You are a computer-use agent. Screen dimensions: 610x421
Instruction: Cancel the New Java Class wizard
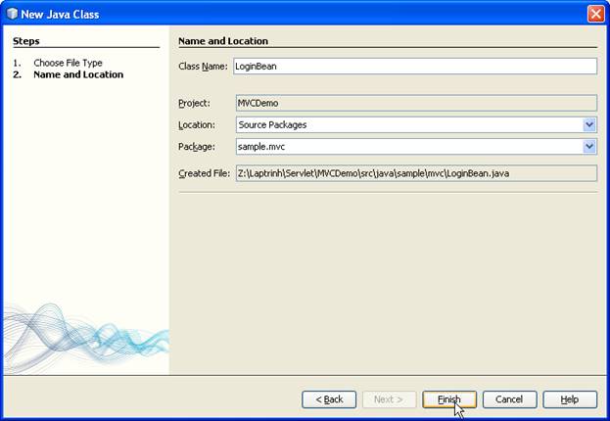[x=509, y=399]
